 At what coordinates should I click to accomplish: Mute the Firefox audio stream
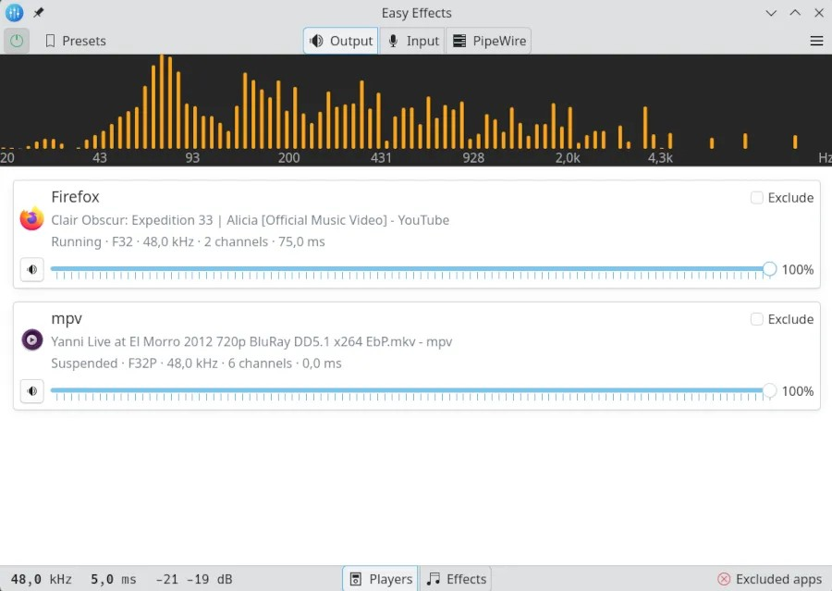pyautogui.click(x=31, y=269)
